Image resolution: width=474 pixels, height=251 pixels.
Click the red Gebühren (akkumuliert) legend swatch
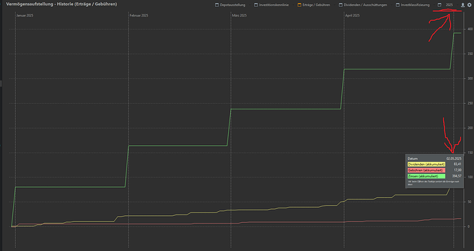(426, 170)
